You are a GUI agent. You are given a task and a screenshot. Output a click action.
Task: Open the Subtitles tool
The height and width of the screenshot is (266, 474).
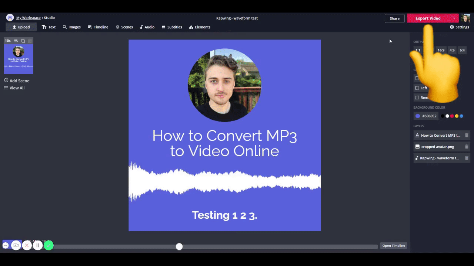pyautogui.click(x=172, y=27)
